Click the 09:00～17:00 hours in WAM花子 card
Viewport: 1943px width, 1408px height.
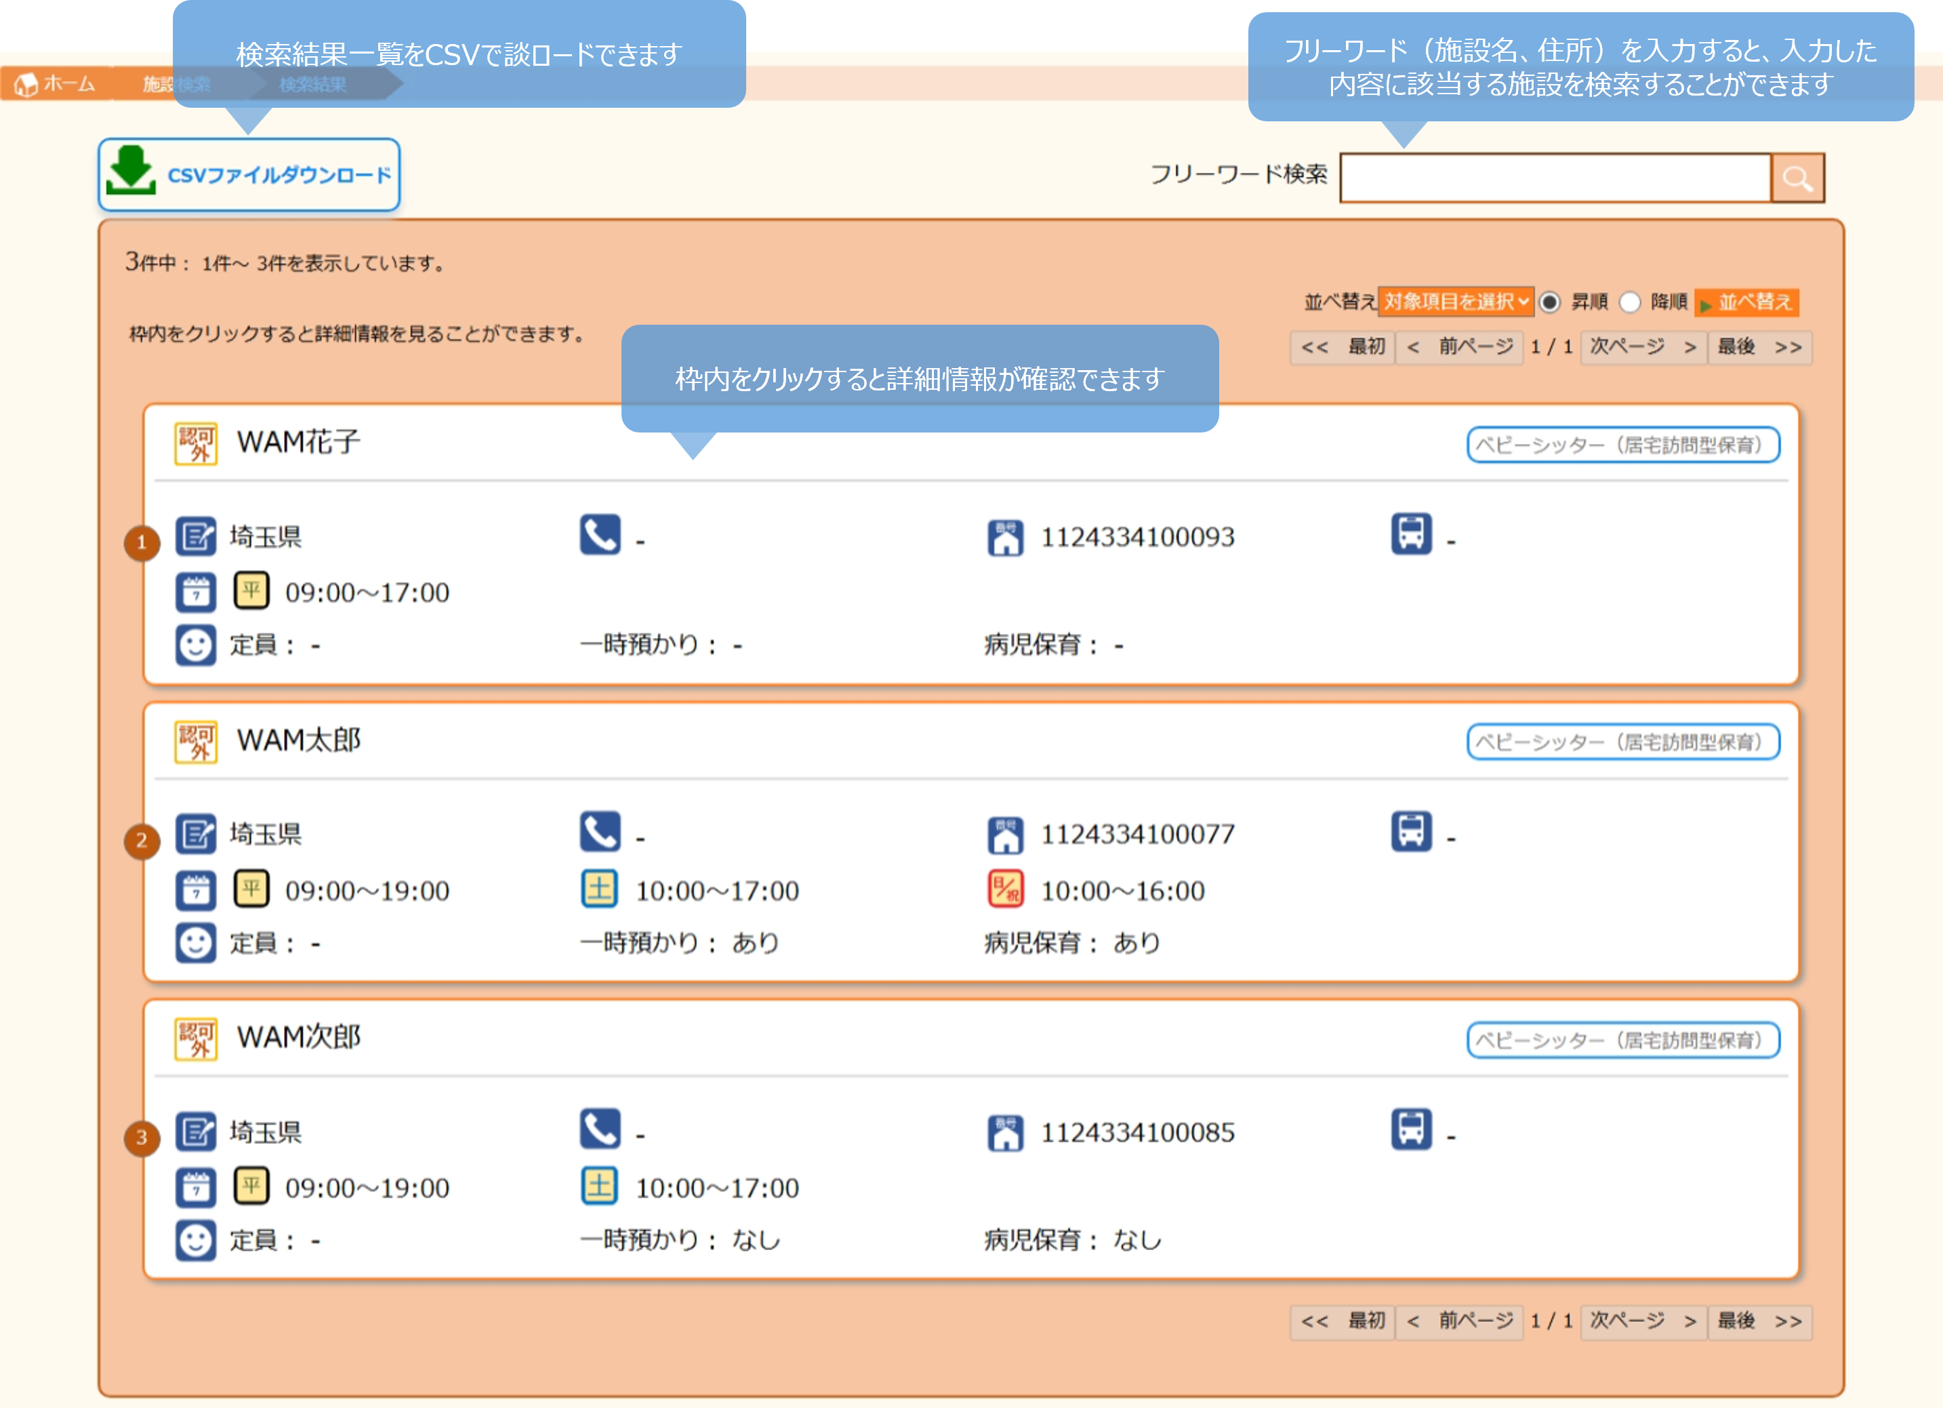[x=367, y=593]
